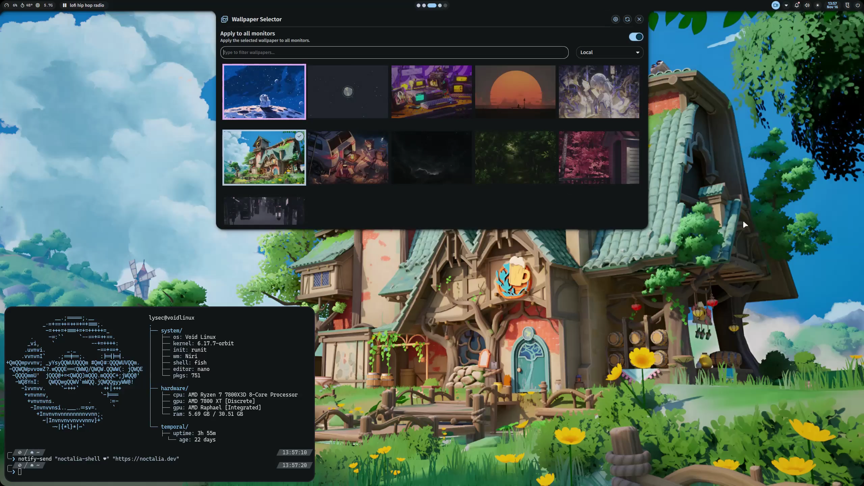Open the 13:57 Nov 16 clock
This screenshot has height=486, width=864.
tap(832, 5)
